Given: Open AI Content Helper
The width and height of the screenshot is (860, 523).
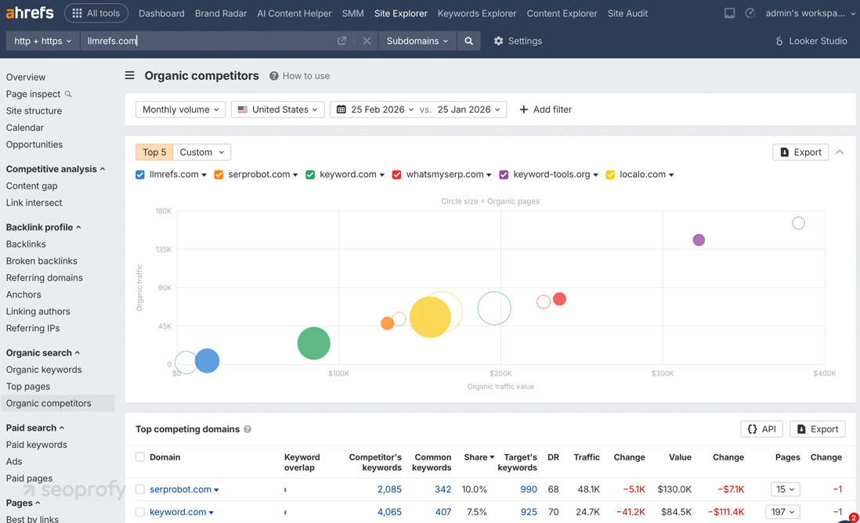Looking at the screenshot, I should [294, 13].
